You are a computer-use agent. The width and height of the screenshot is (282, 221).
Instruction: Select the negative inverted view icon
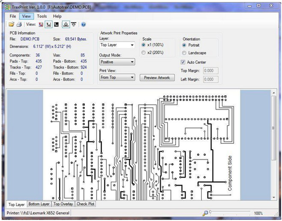point(56,24)
